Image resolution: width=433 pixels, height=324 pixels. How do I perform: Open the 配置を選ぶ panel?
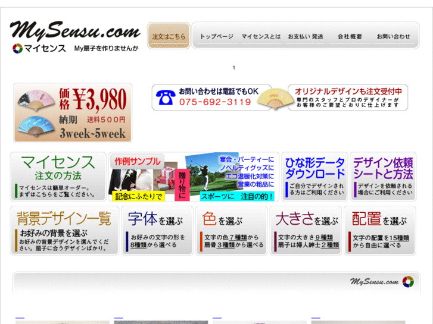pyautogui.click(x=380, y=231)
